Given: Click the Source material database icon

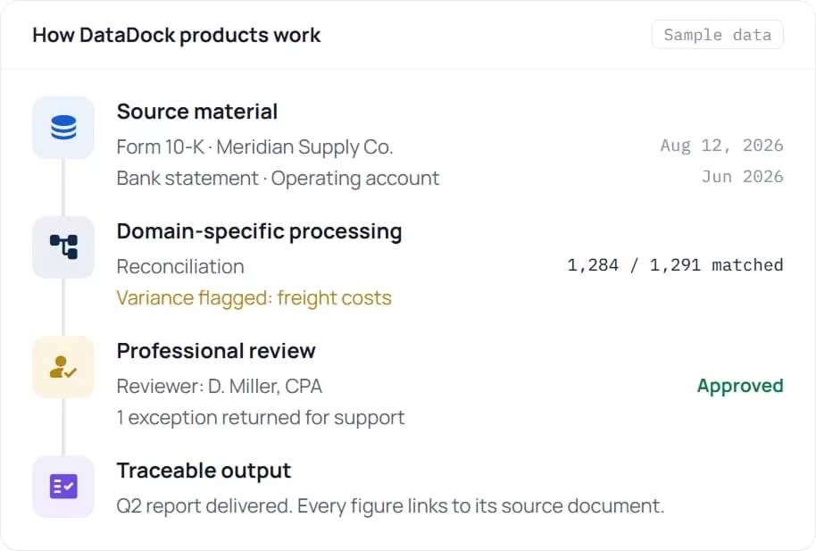Looking at the screenshot, I should 63,128.
